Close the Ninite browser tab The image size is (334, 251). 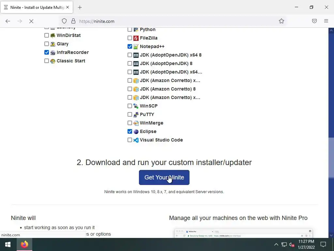[x=68, y=7]
